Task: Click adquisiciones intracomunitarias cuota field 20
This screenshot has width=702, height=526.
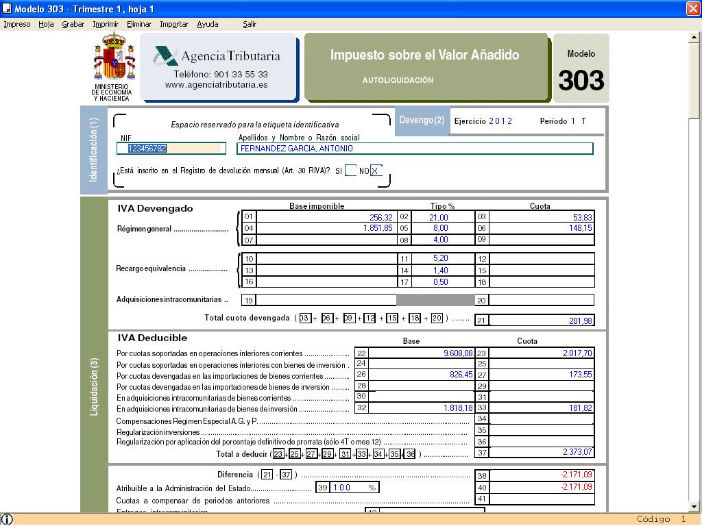Action: coord(542,300)
